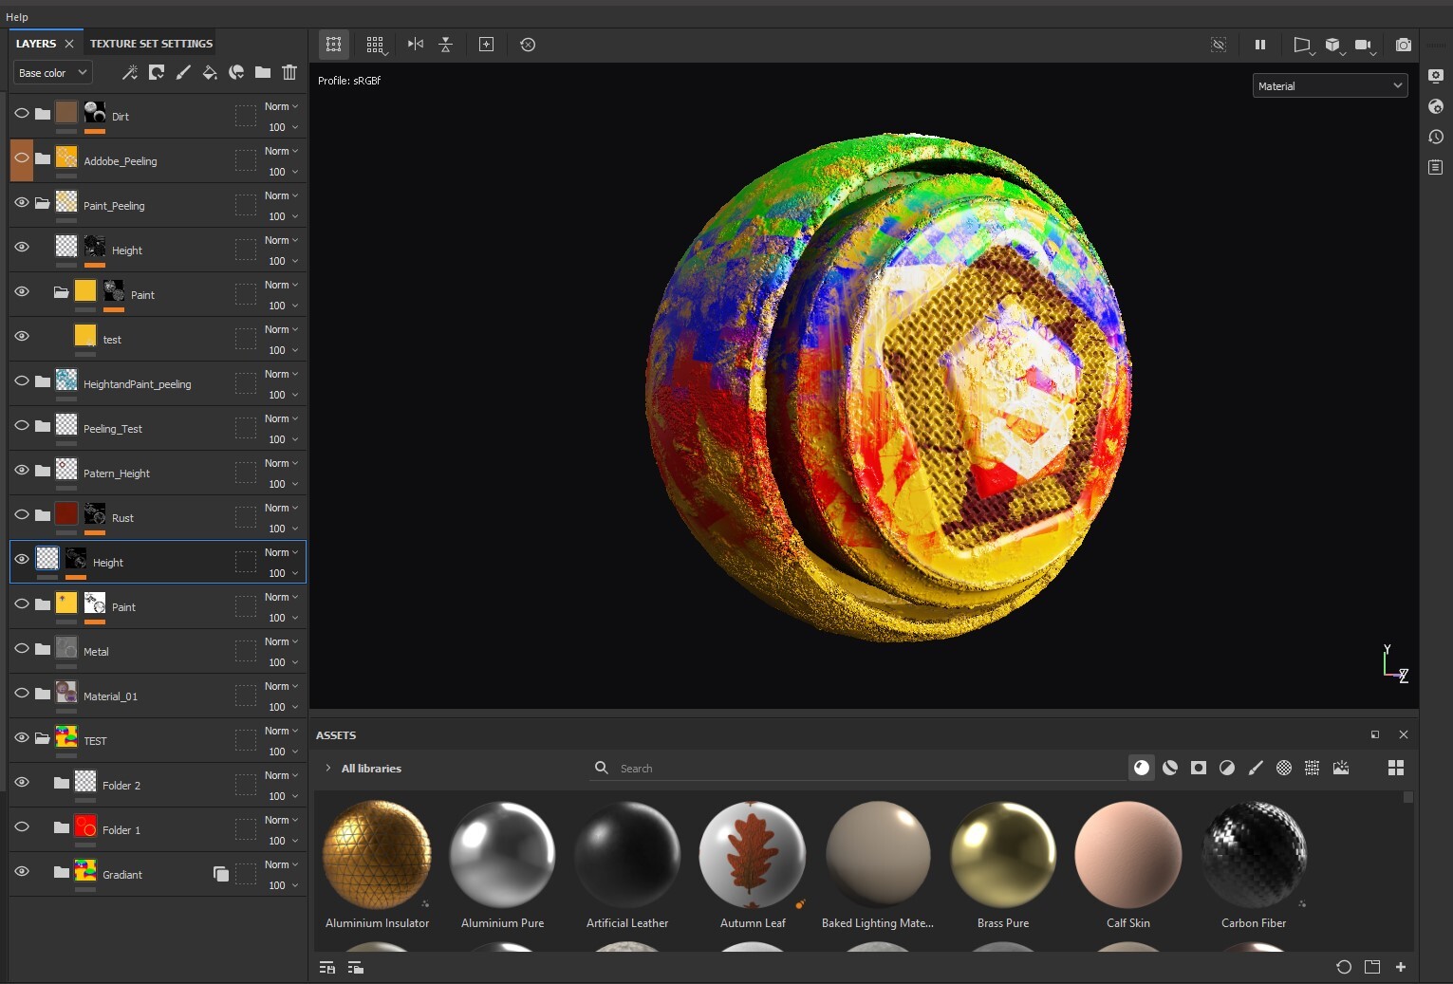Select the Autumn Leaf material thumbnail
Image resolution: width=1453 pixels, height=984 pixels.
point(752,855)
